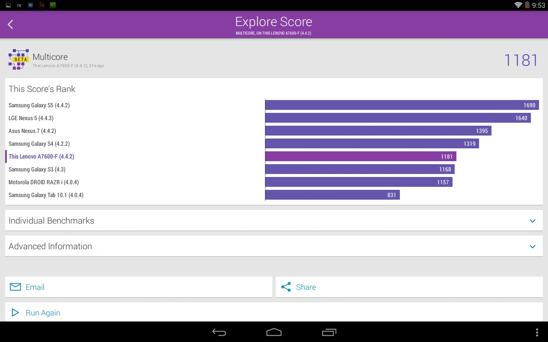Open the three-dot overflow menu
Viewport: 548px width, 342px height.
(537, 332)
